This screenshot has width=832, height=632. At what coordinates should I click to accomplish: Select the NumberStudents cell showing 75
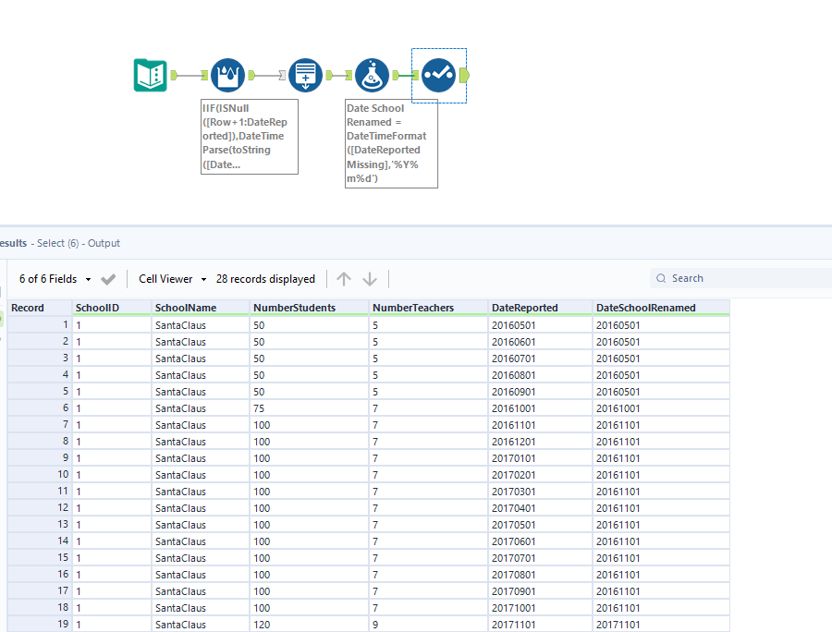(x=309, y=408)
